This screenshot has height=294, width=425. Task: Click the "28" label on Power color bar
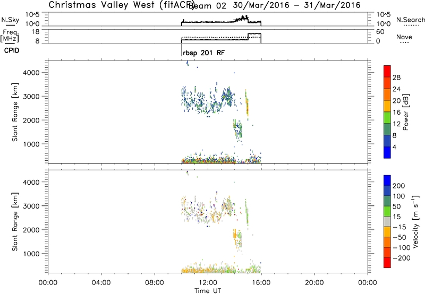(x=396, y=77)
